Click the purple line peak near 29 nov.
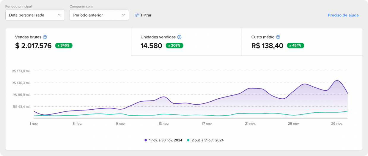Screen dimensions: 368x156 coord(337,80)
